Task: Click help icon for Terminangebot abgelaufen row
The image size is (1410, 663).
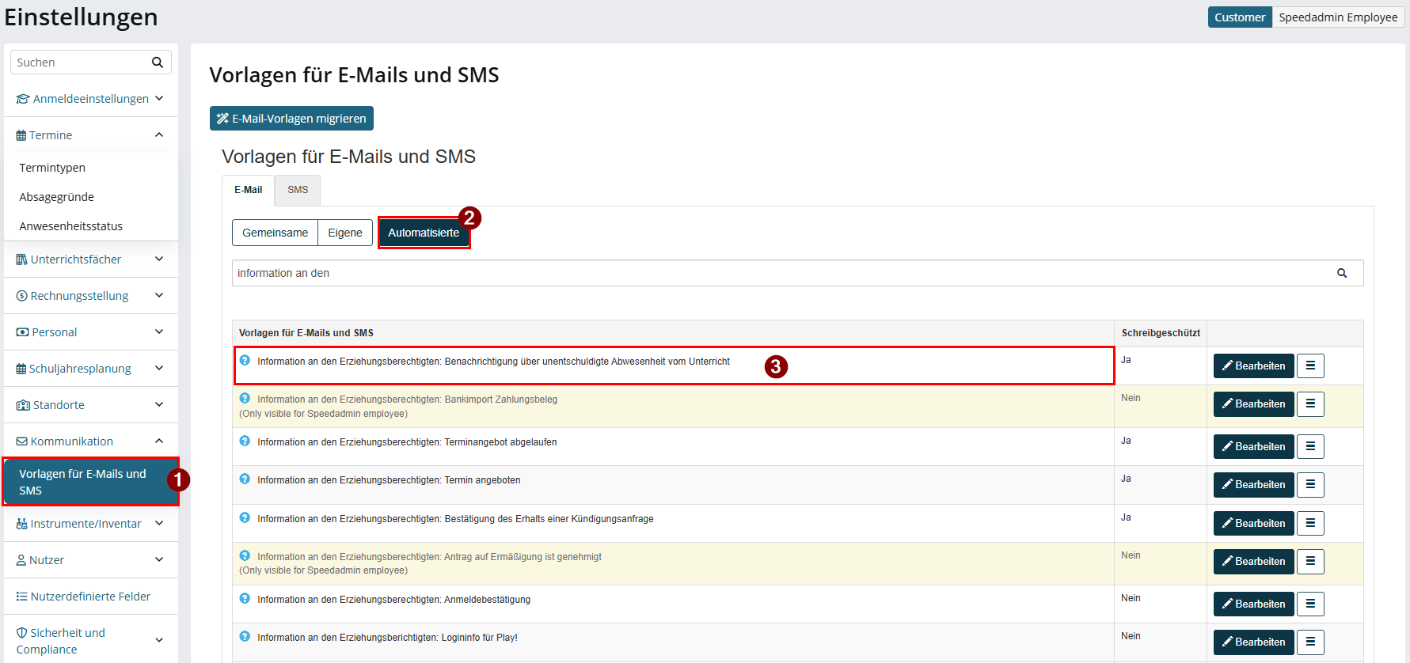Action: click(245, 441)
